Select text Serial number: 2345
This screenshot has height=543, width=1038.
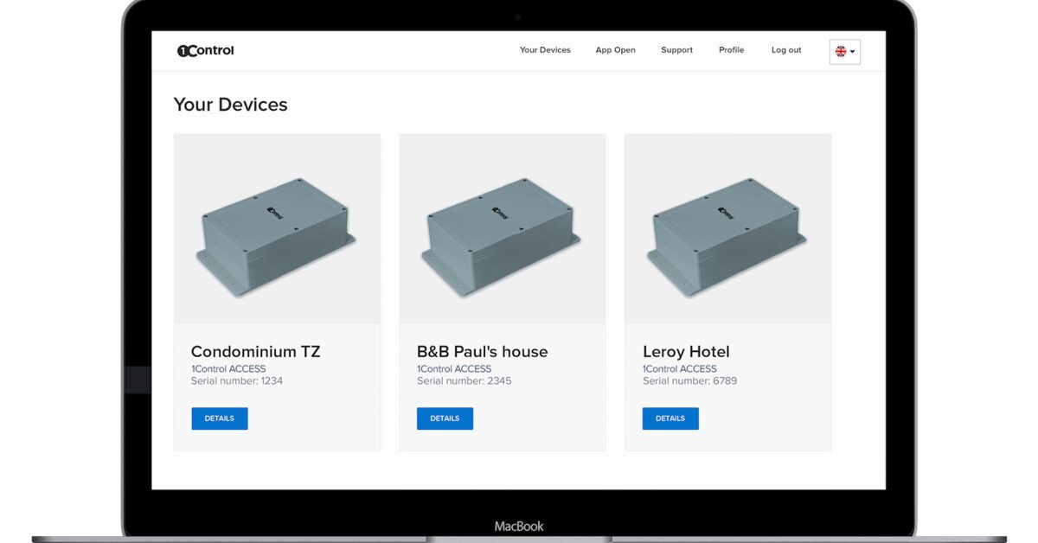tap(464, 380)
